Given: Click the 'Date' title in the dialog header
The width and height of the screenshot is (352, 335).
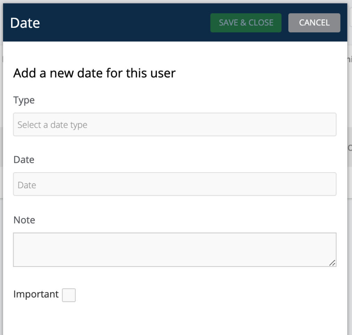Looking at the screenshot, I should click(25, 23).
